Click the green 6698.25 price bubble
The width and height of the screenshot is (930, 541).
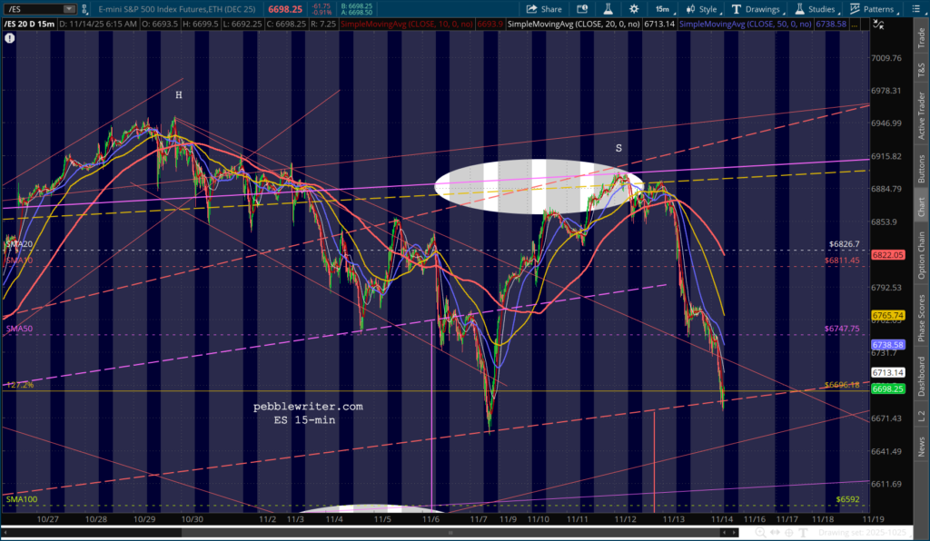click(888, 389)
